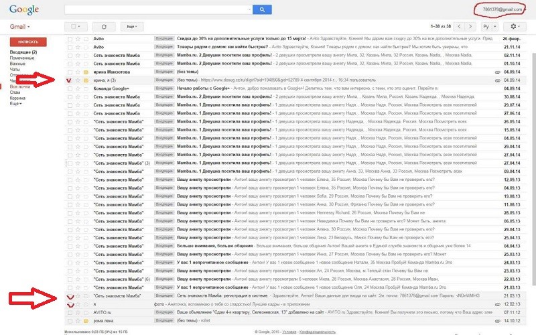Open the Спам folder in sidebar
This screenshot has height=335, width=536.
[15, 92]
